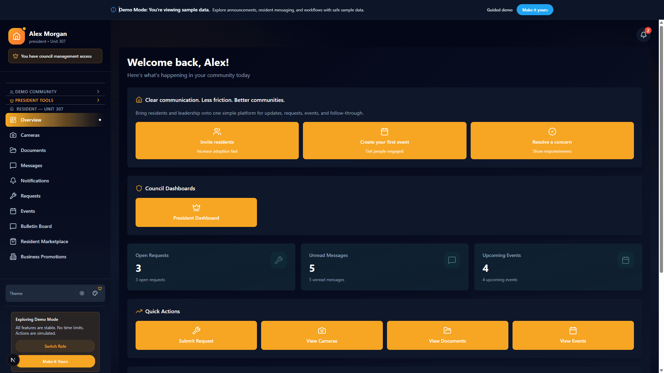Click the '4 upcoming events' caption
Viewport: 664px width, 373px height.
(500, 280)
